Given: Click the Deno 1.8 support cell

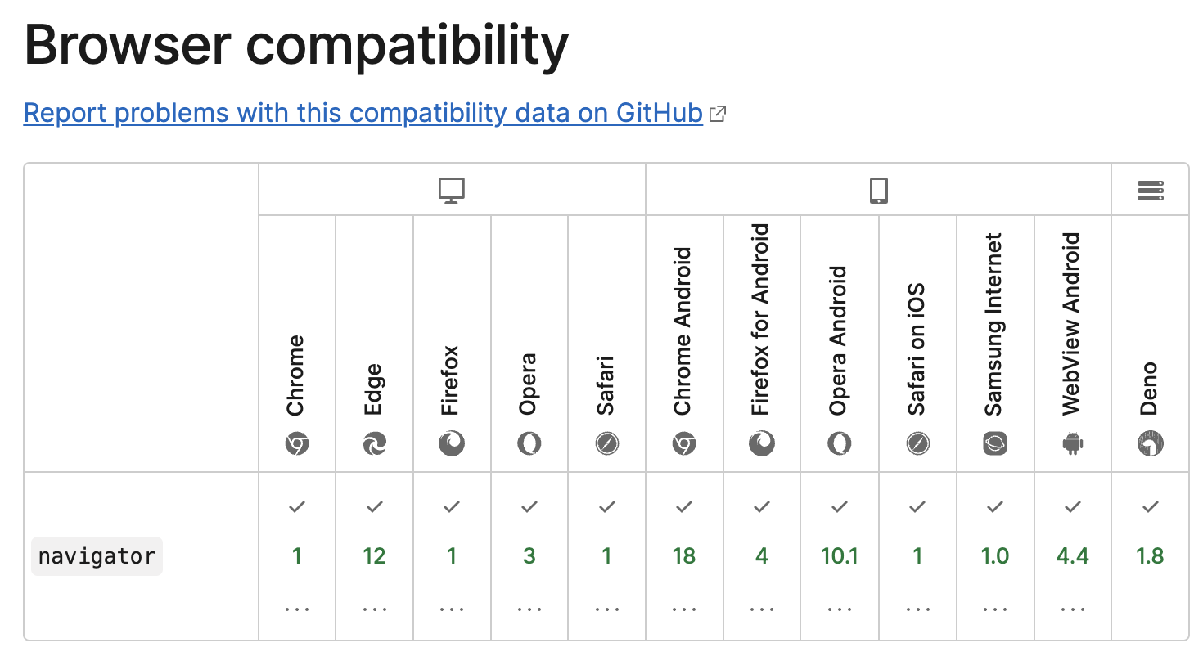Looking at the screenshot, I should pos(1150,556).
